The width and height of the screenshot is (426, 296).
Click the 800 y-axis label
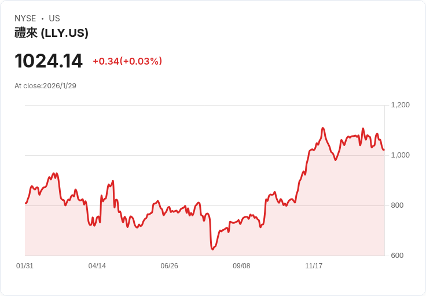[397, 205]
